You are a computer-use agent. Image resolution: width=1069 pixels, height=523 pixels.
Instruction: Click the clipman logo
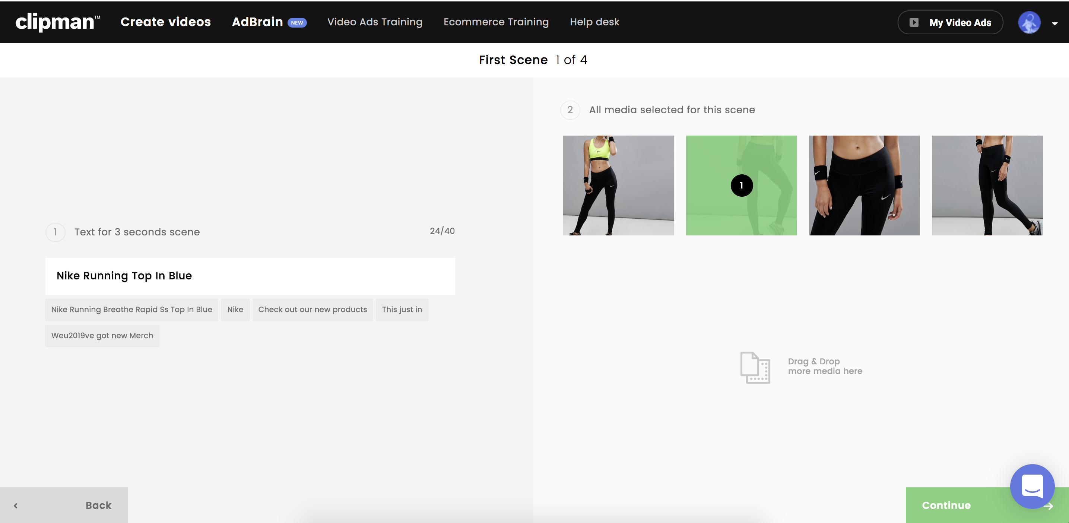pos(57,22)
